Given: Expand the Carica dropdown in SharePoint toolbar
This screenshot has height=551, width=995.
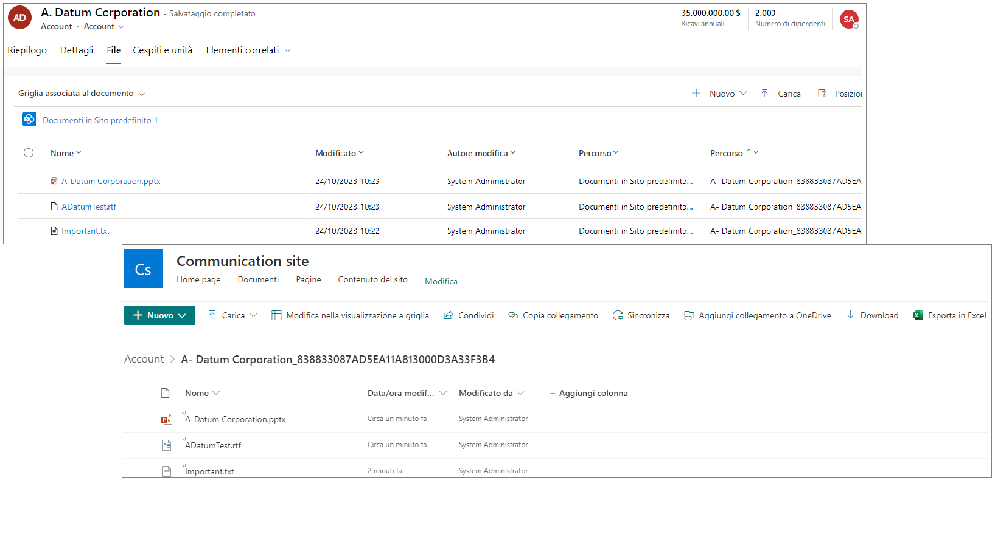Looking at the screenshot, I should pyautogui.click(x=253, y=315).
